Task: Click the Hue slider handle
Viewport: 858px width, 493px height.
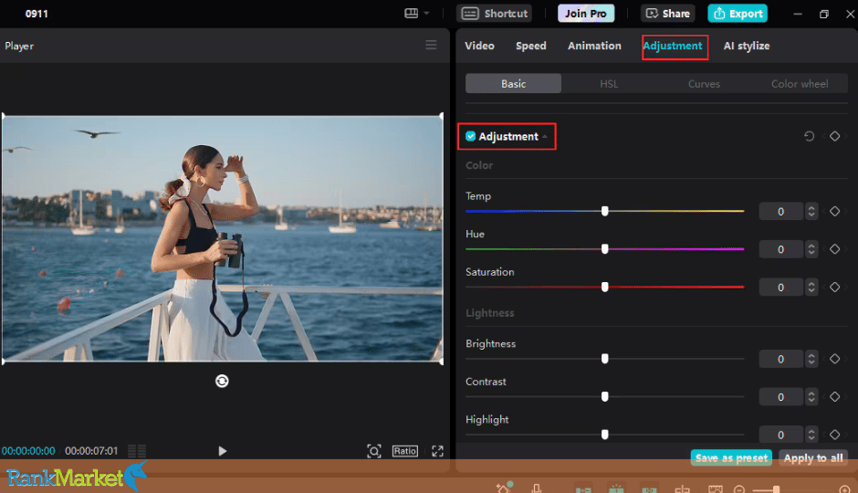Action: 604,249
